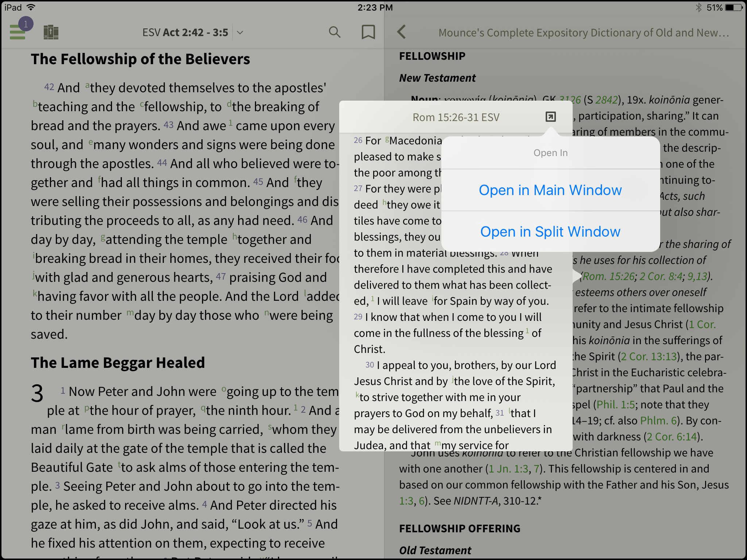Expand the ESV Act 2:42 - 3:5 dropdown arrow
747x560 pixels.
click(240, 32)
